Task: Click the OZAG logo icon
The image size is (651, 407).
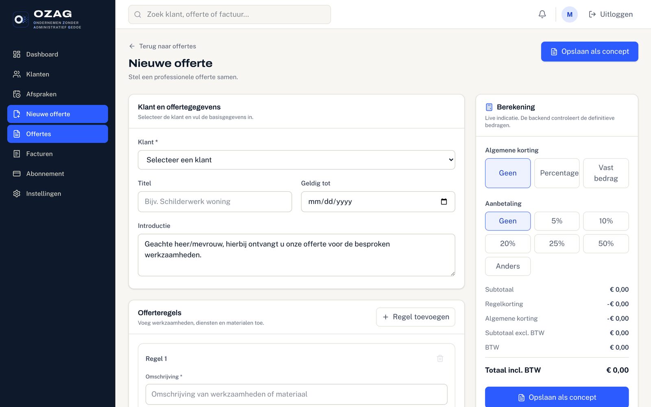Action: click(21, 19)
